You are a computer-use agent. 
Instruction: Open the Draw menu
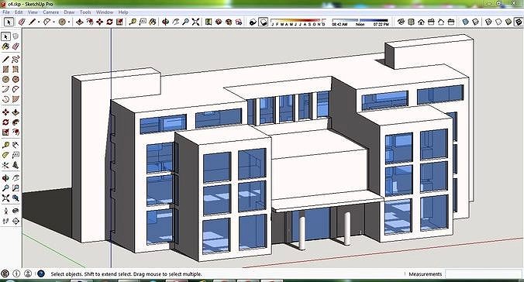click(x=69, y=12)
